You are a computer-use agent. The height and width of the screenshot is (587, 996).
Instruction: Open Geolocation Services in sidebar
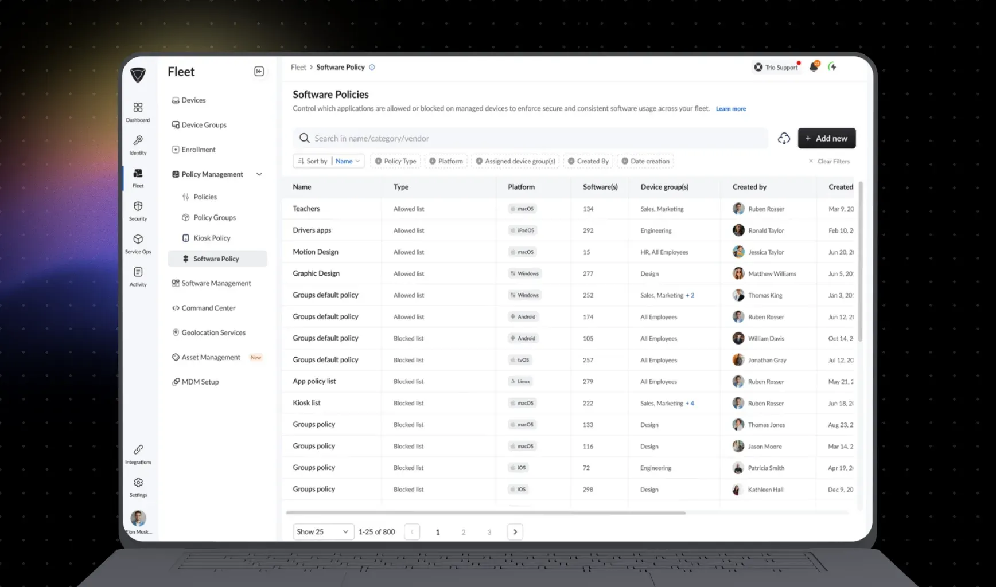point(209,332)
